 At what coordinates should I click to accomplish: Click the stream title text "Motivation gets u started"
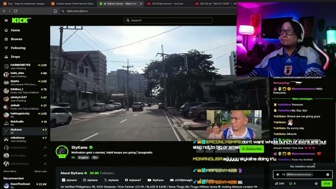[x=112, y=153]
